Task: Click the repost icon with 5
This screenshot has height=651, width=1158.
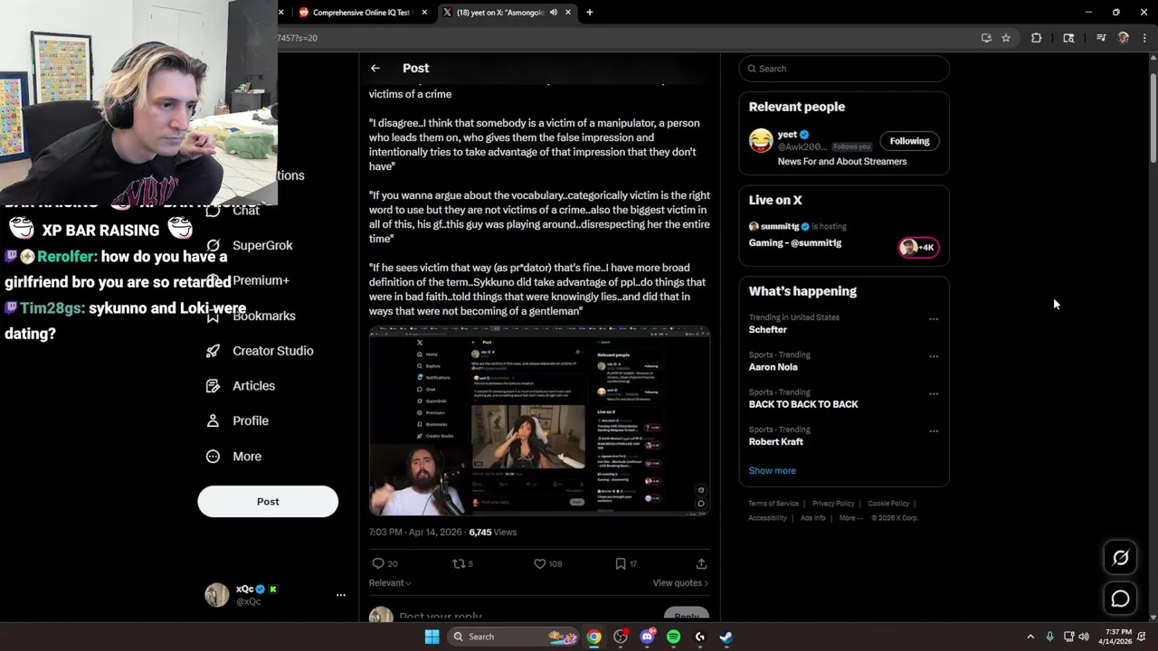Action: point(462,563)
